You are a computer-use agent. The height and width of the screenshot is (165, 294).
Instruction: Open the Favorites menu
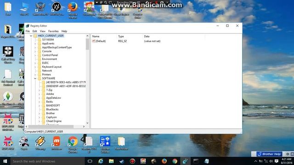(53, 31)
